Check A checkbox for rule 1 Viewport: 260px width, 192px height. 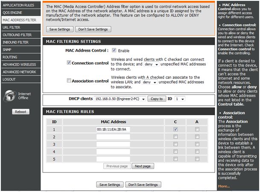[197, 129]
